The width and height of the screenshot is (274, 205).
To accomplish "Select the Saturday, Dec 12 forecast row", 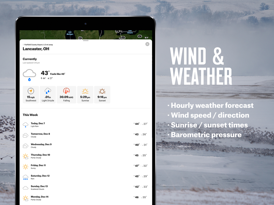I will (x=85, y=177).
